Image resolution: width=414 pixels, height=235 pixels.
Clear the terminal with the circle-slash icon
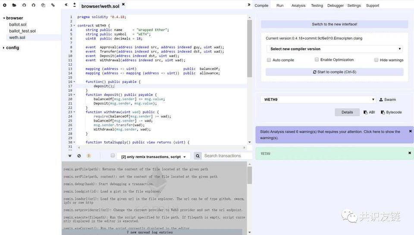(x=79, y=156)
